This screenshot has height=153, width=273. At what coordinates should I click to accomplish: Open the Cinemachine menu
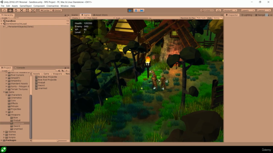click(52, 6)
